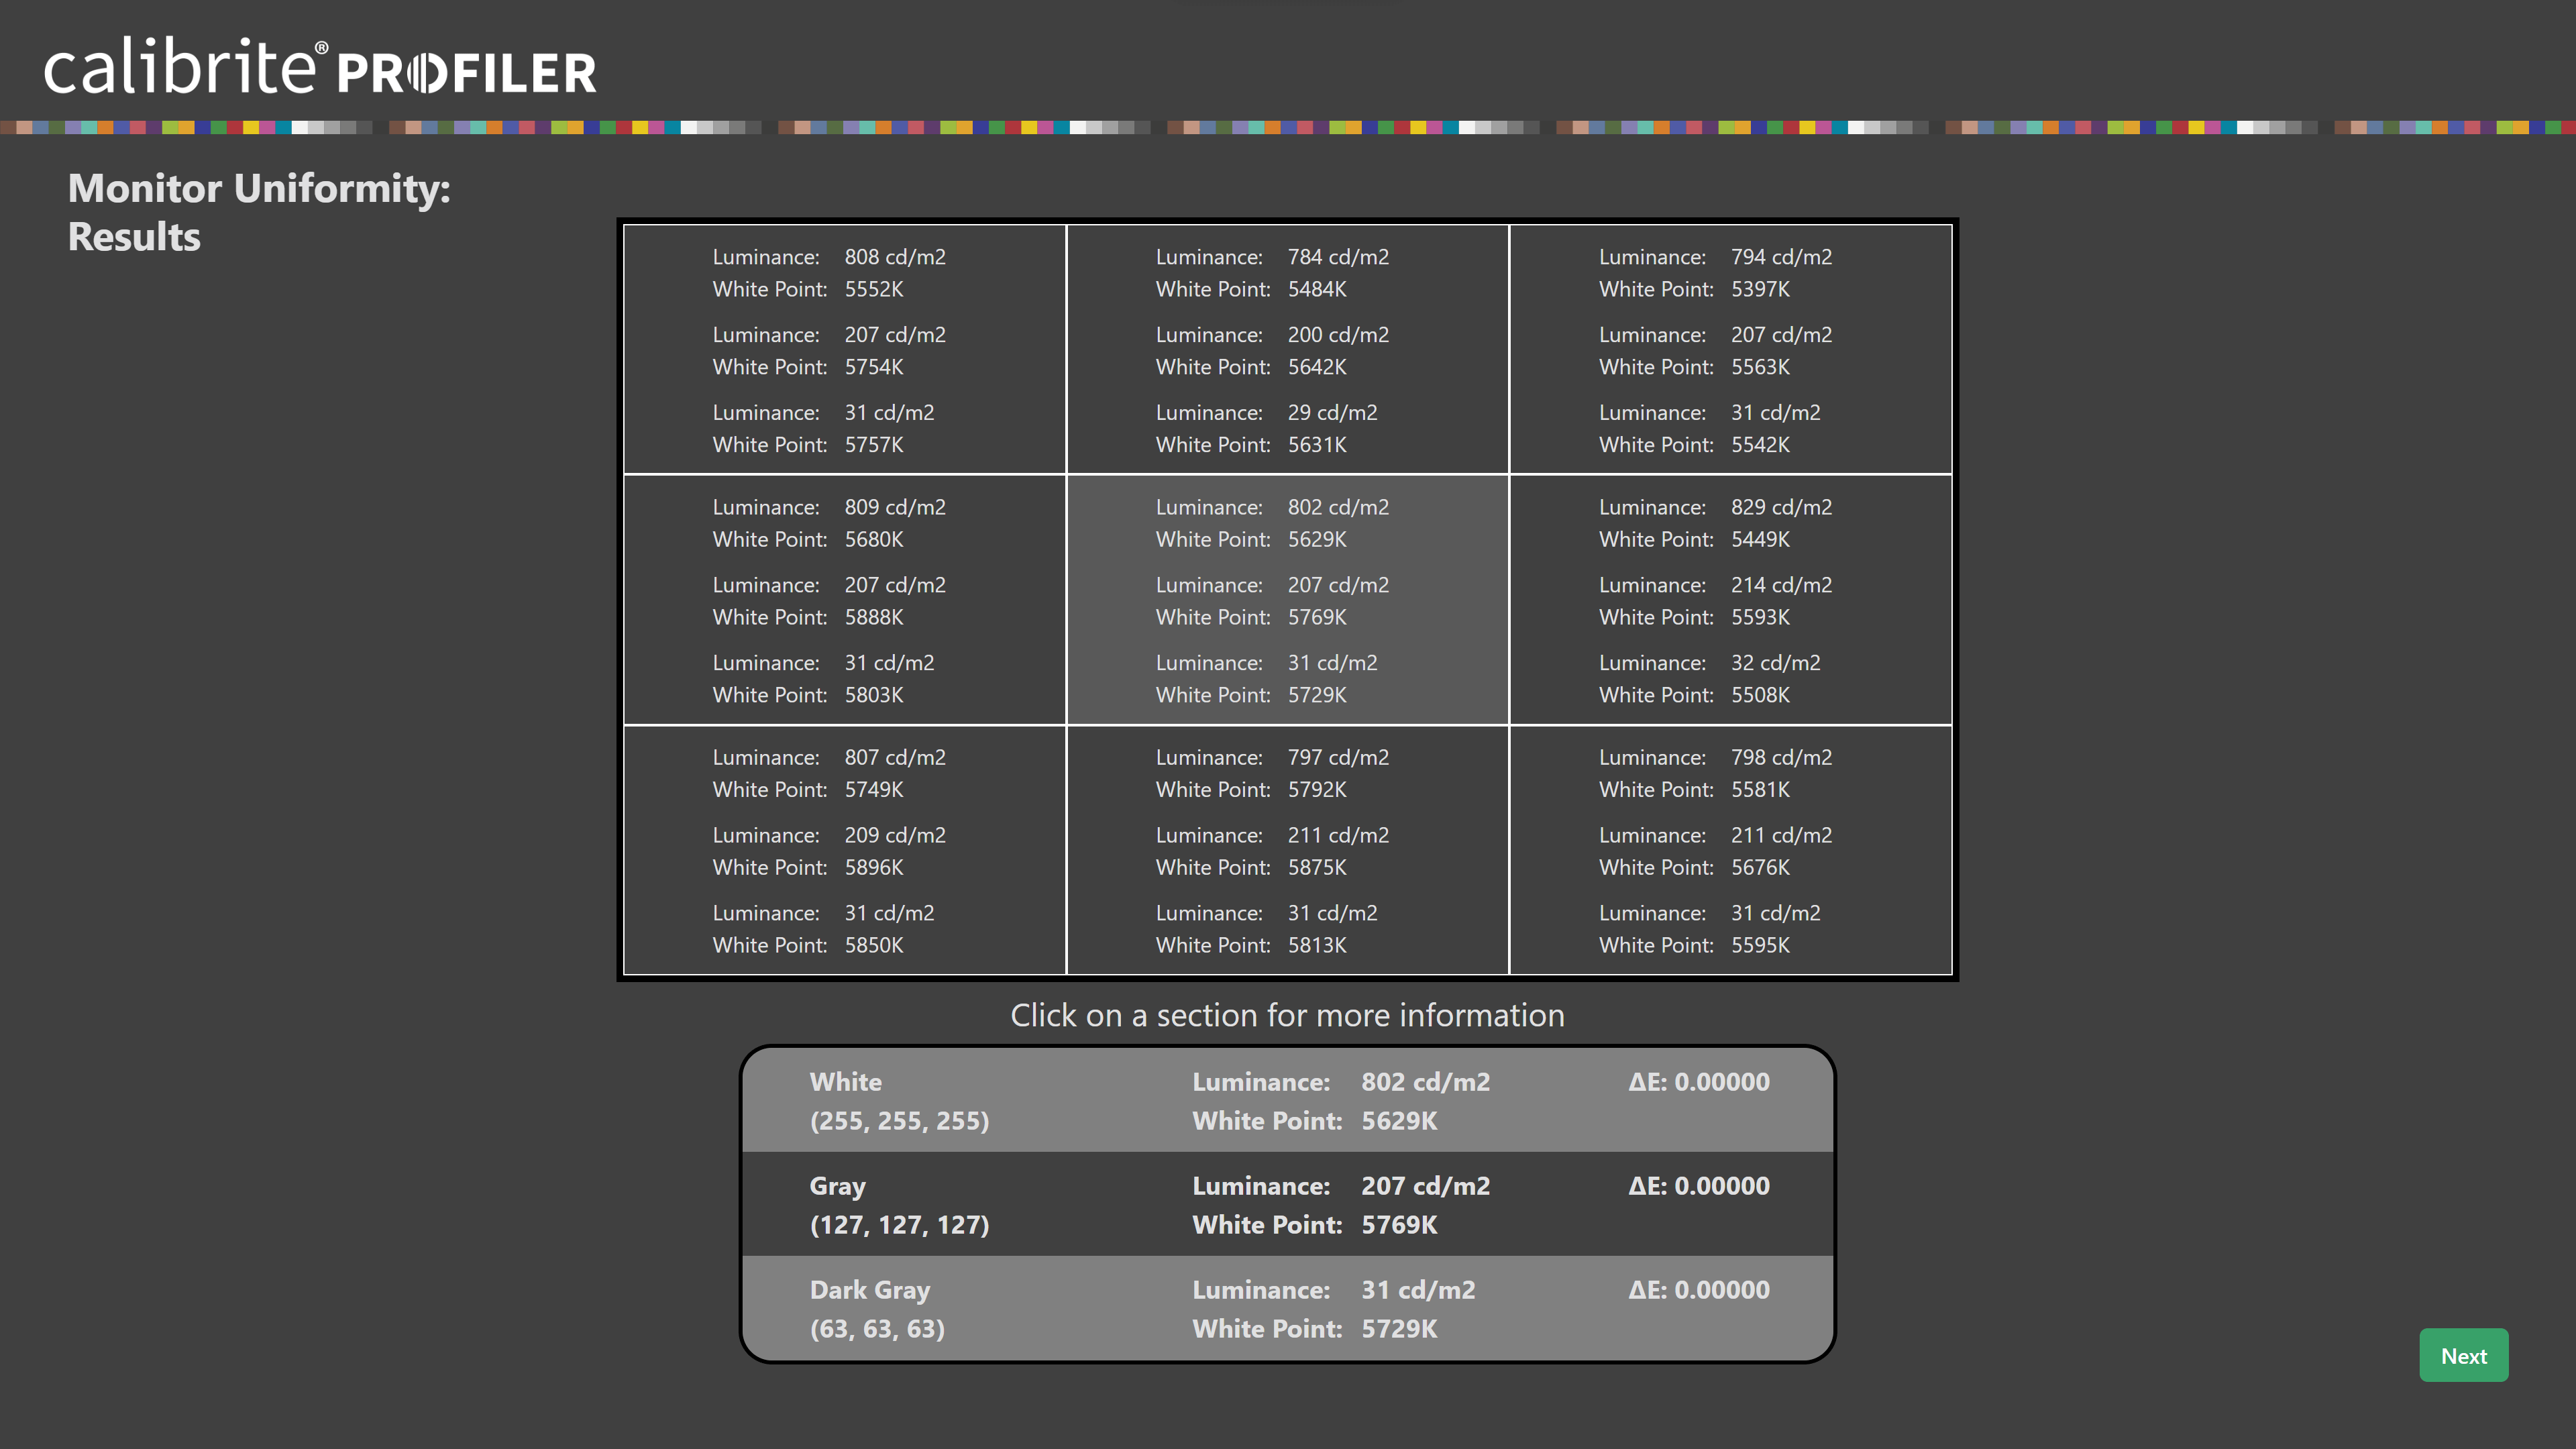The image size is (2576, 1449).
Task: Select the middle-left section showing 809 cd/m2
Action: pos(844,599)
